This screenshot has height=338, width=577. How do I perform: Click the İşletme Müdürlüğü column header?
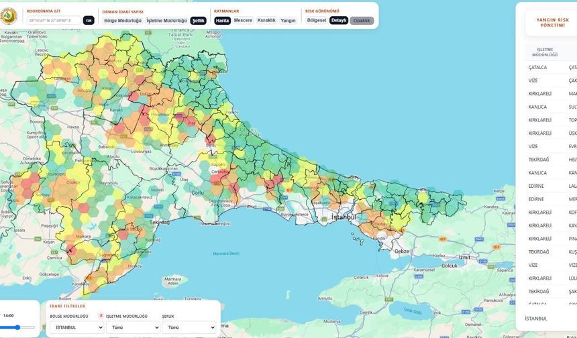tap(545, 52)
